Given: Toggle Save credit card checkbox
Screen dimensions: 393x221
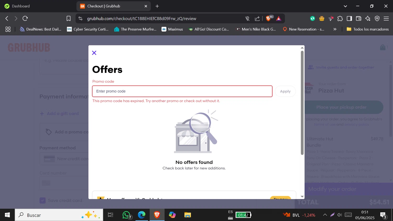Looking at the screenshot, I should (43, 201).
